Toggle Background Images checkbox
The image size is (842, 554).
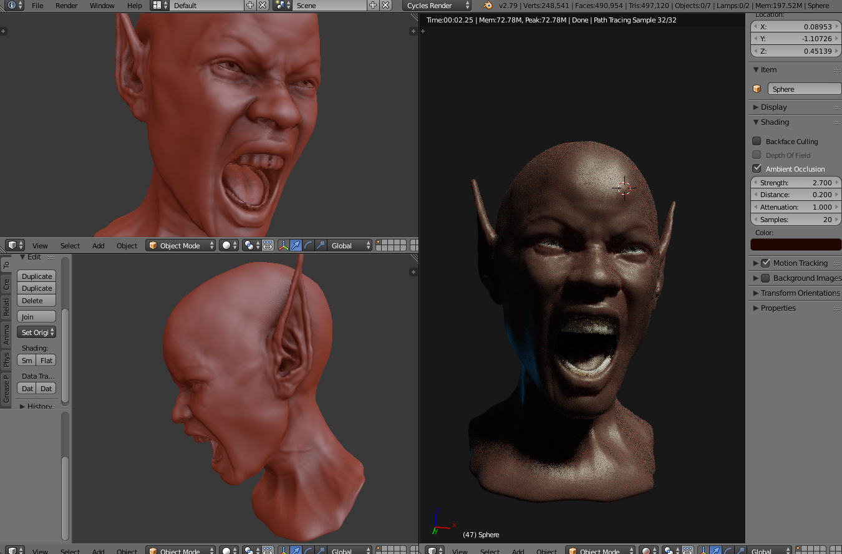(766, 278)
